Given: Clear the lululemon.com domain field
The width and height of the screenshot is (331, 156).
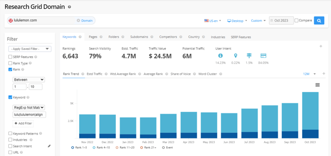Looking at the screenshot, I should pos(78,21).
